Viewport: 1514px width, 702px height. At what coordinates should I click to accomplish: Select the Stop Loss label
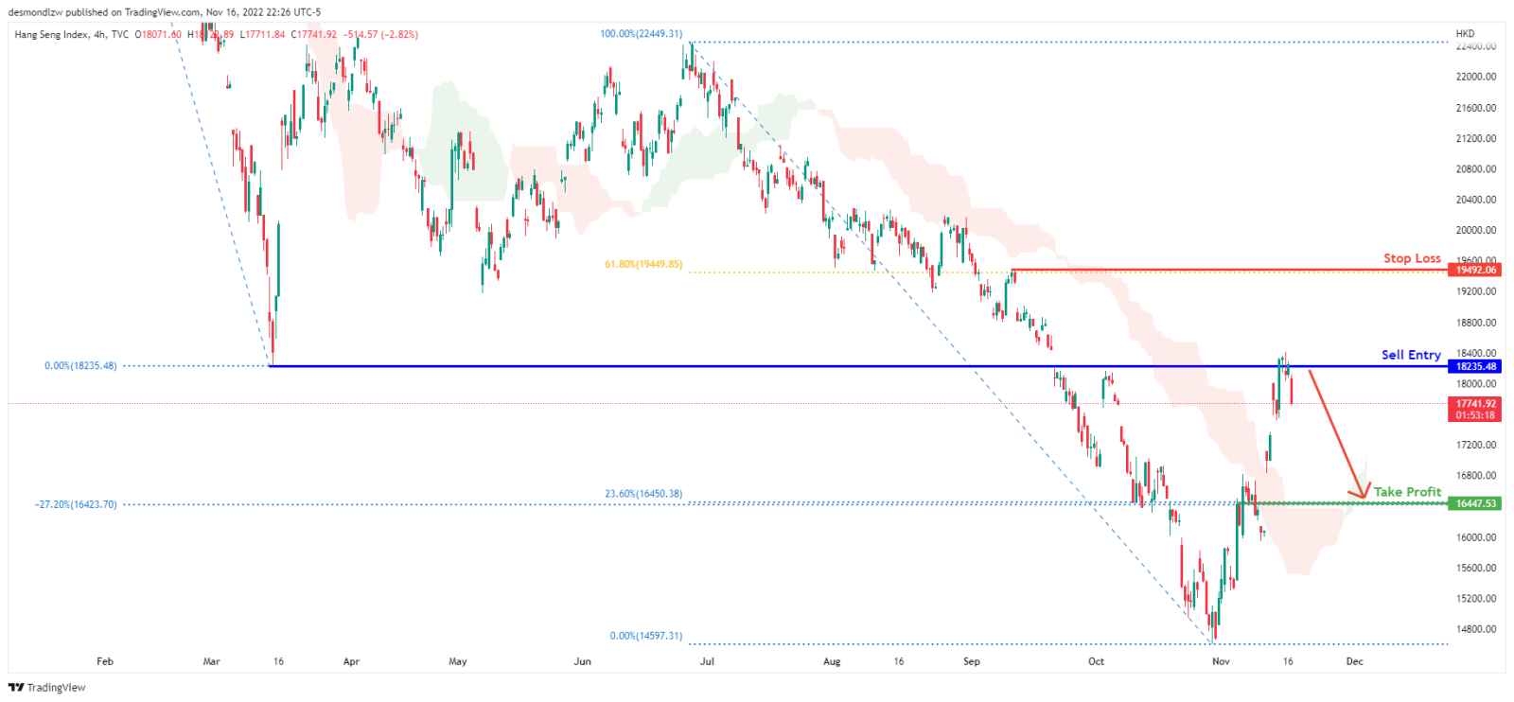pyautogui.click(x=1412, y=258)
